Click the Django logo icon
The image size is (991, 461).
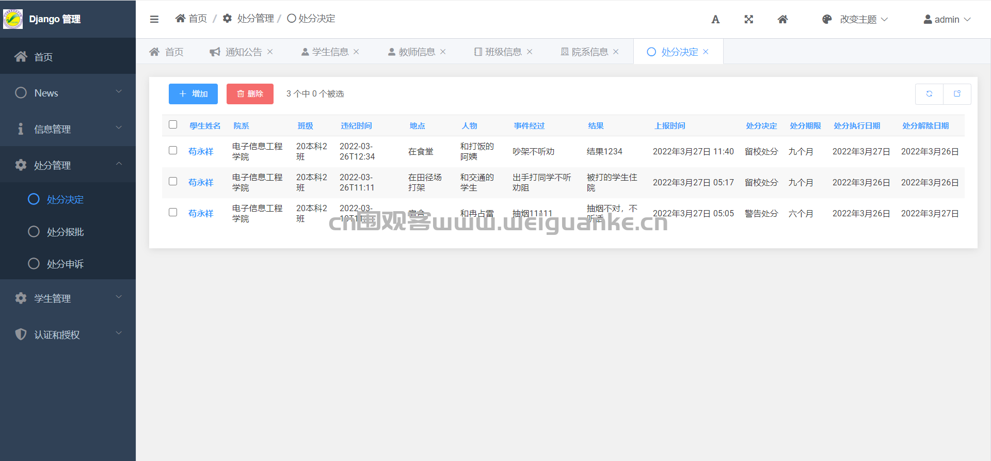tap(13, 19)
